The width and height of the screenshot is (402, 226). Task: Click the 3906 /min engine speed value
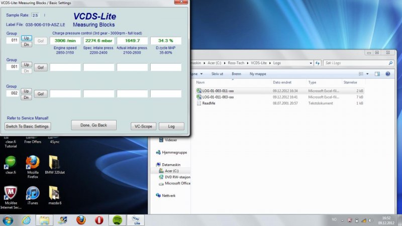coord(65,41)
